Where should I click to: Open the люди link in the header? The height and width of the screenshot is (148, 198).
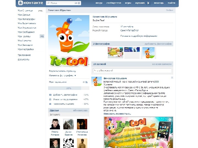pos(99,3)
